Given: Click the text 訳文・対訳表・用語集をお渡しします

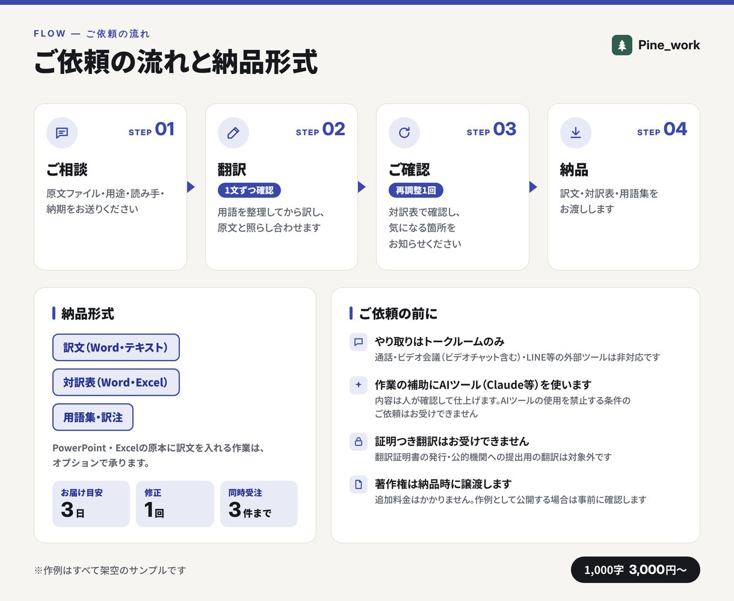Looking at the screenshot, I should coord(609,201).
